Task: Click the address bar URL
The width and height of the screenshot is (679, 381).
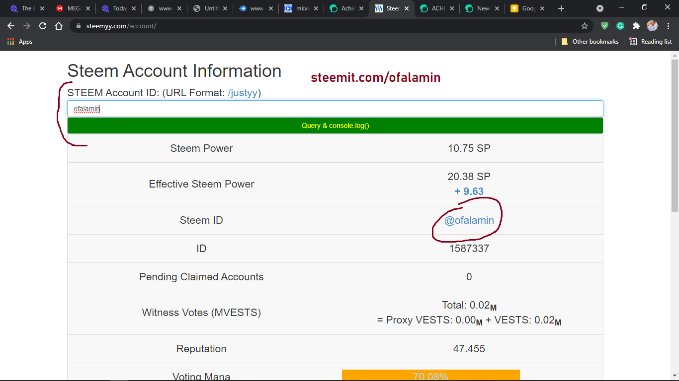Action: tap(121, 26)
